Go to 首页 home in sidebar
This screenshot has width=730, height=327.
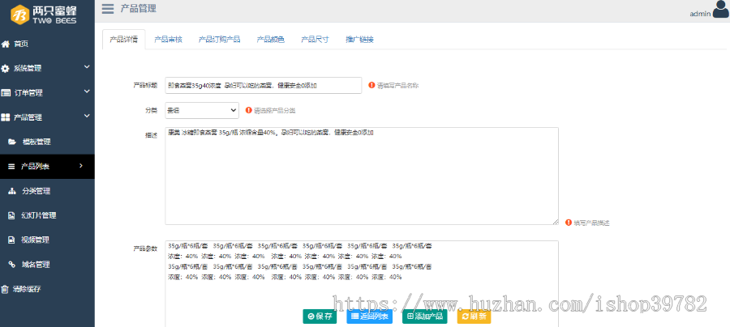[x=20, y=44]
